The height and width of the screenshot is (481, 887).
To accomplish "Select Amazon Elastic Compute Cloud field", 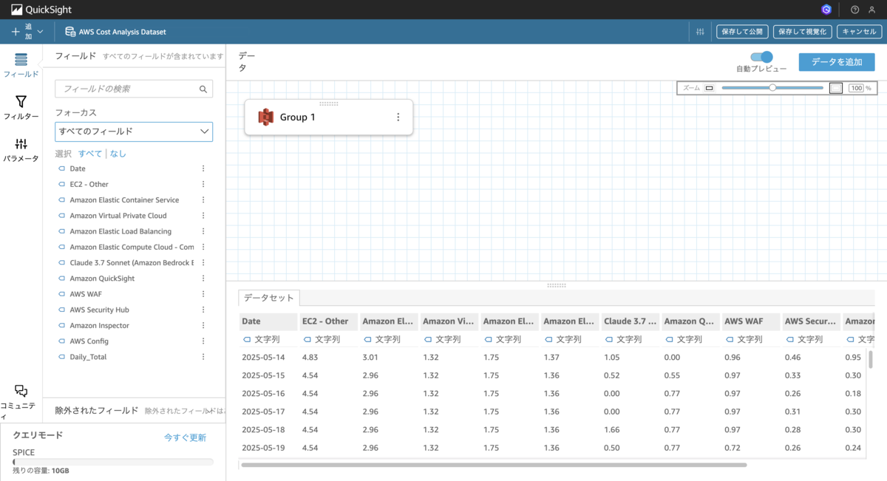I will (132, 247).
